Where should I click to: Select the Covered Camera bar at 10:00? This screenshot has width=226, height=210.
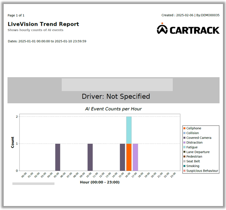(x=90, y=157)
